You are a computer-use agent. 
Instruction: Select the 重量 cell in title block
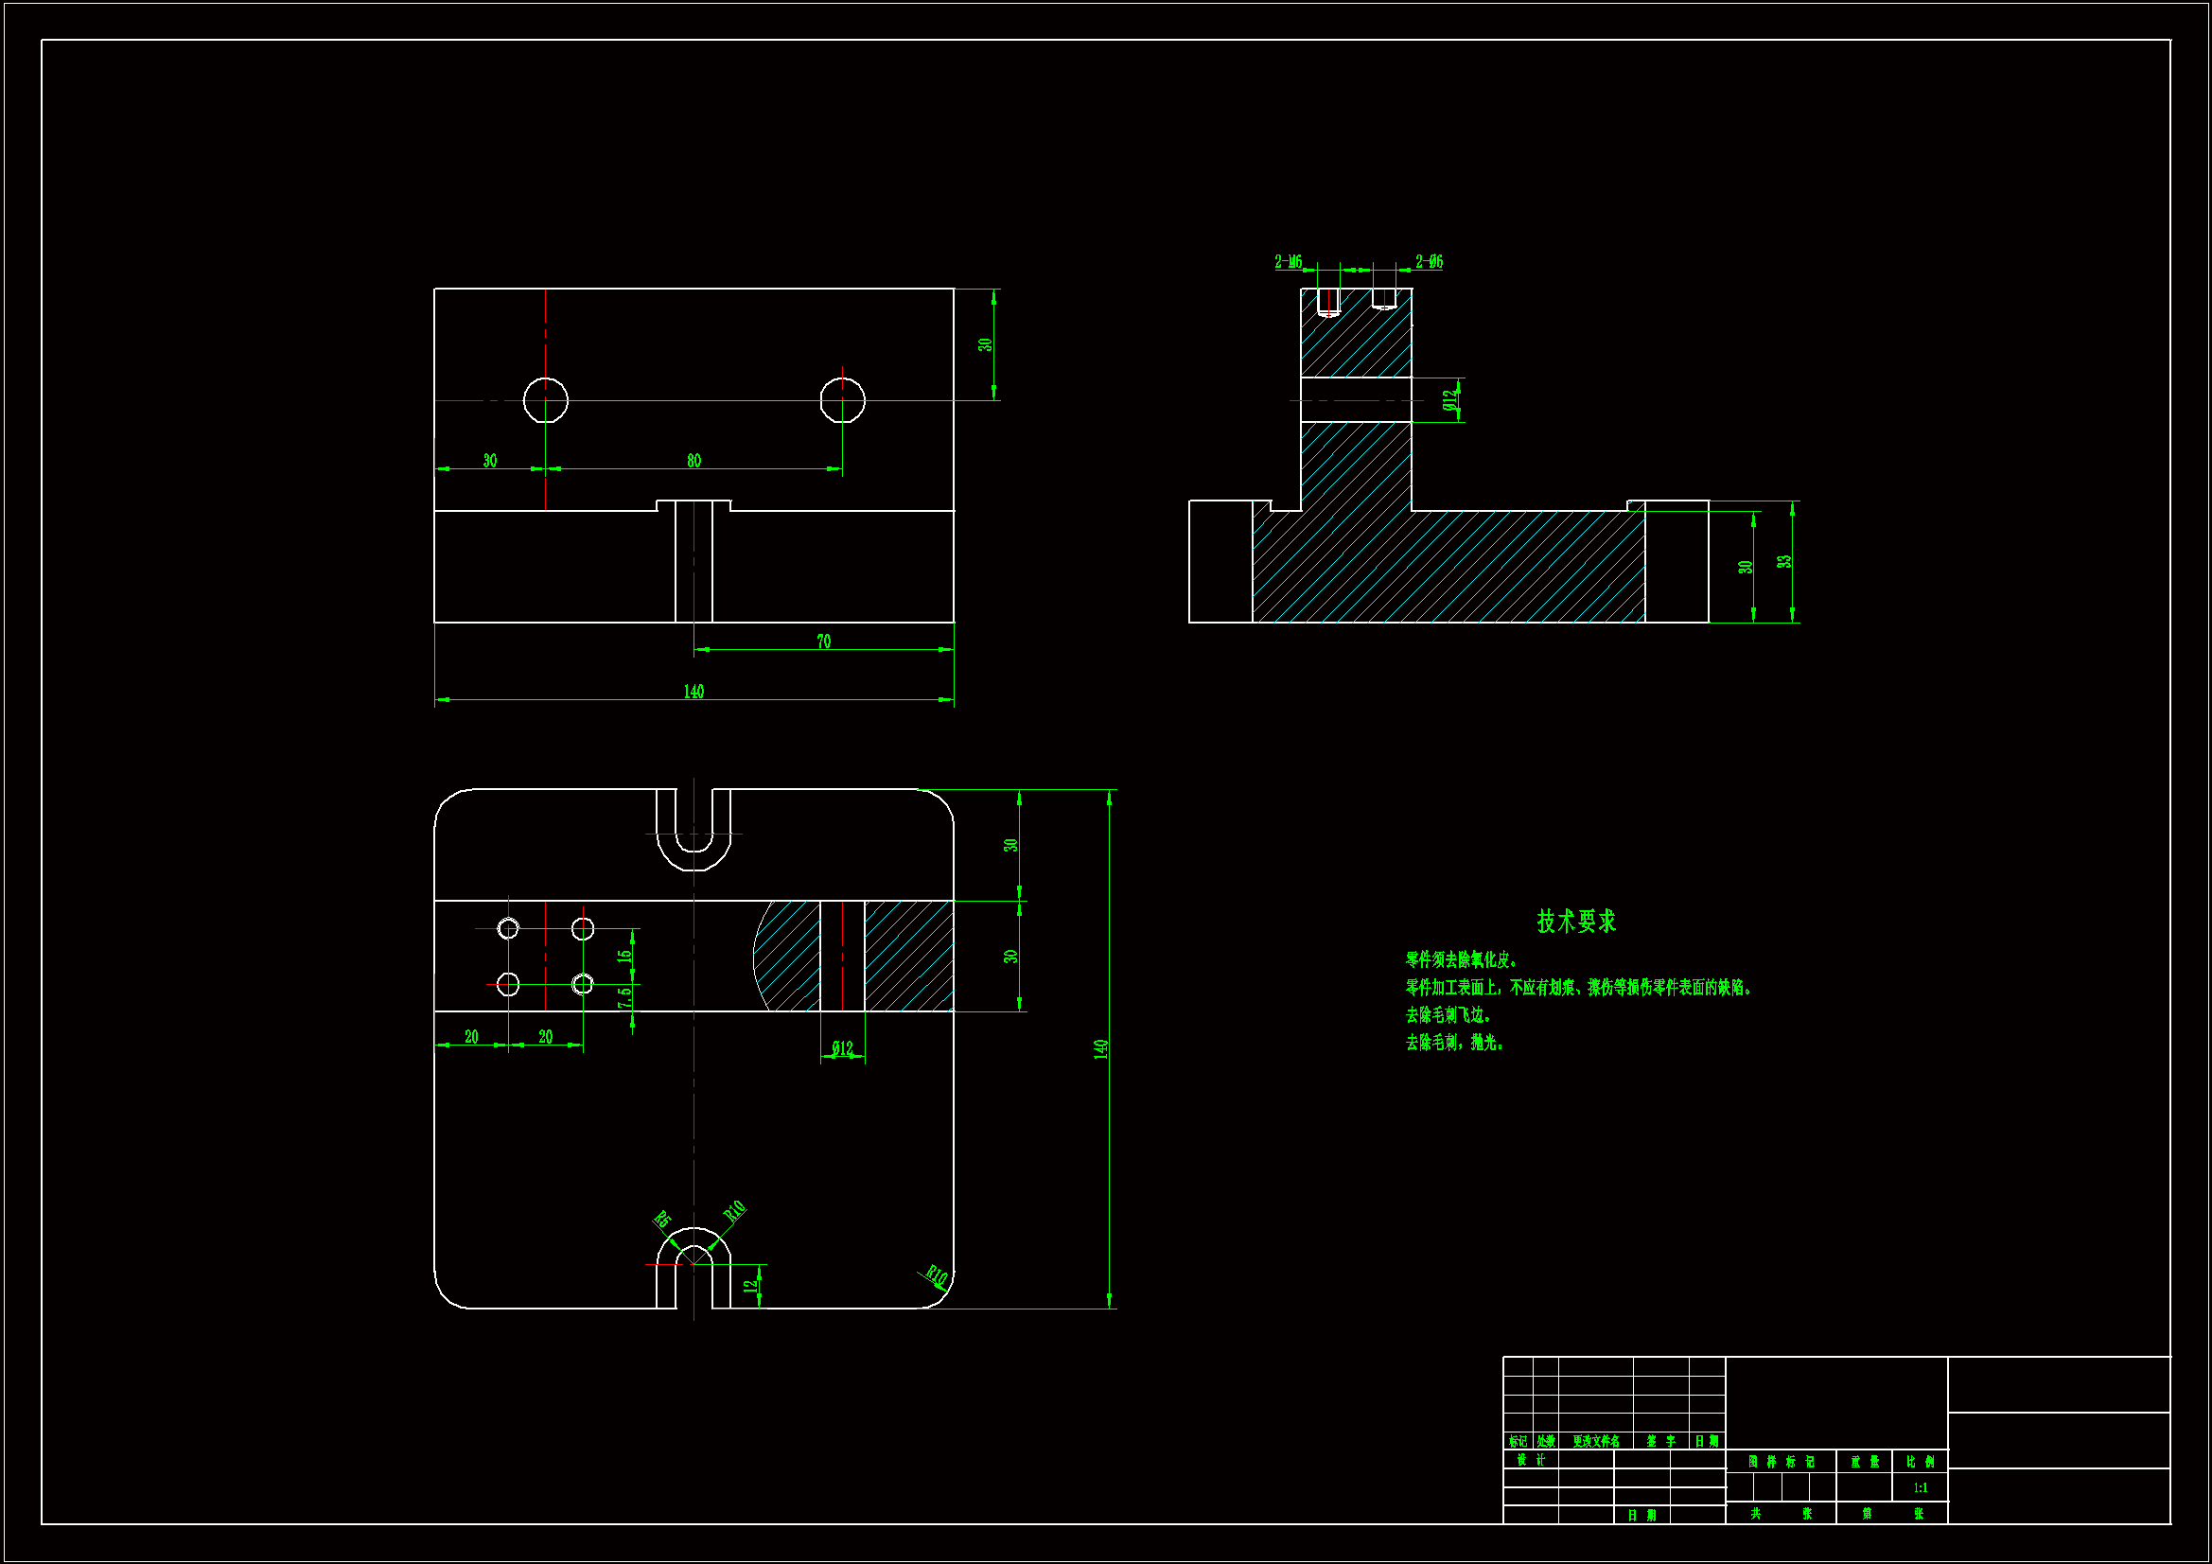point(1864,1462)
